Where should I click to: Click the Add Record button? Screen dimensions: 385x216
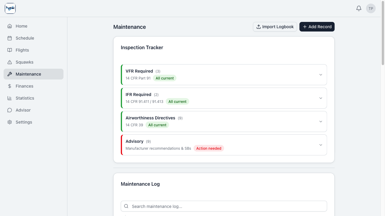tap(317, 27)
